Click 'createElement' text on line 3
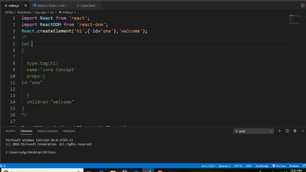 [55, 31]
